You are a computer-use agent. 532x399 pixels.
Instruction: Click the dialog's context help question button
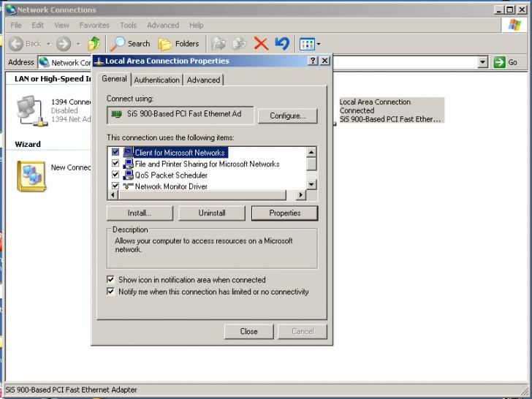(313, 61)
